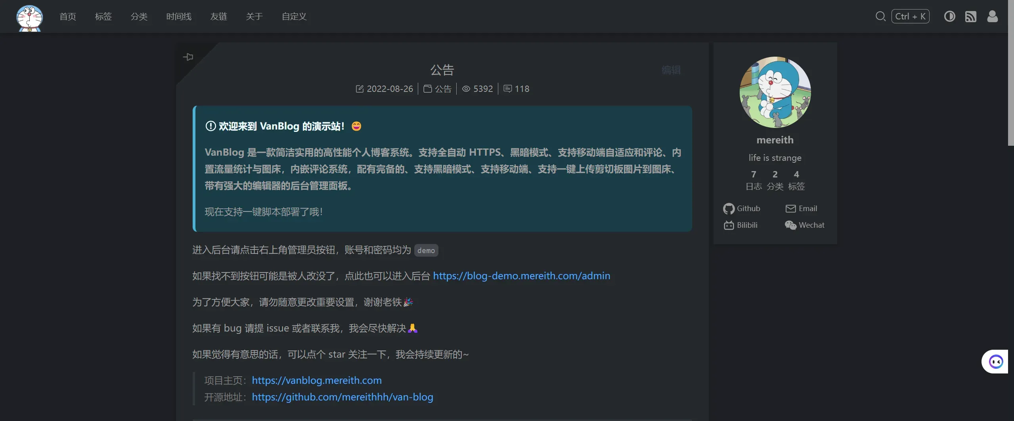Open the 时间线 navigation item
Screen dimensions: 1014x421
click(x=179, y=17)
